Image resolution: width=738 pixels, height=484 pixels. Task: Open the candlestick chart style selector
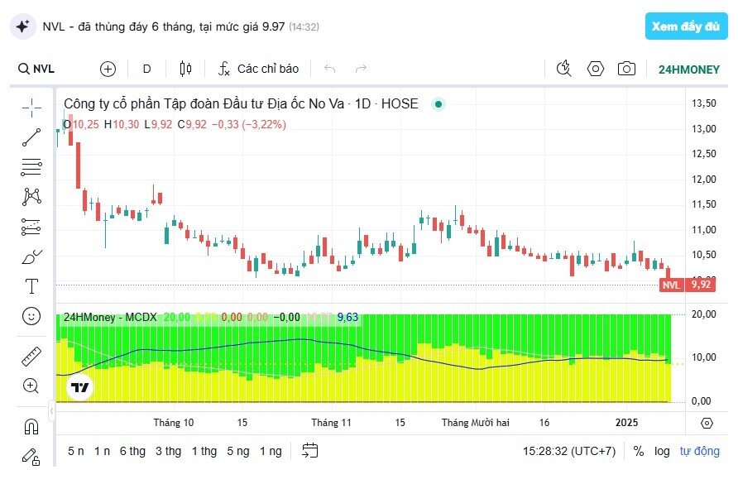point(185,69)
